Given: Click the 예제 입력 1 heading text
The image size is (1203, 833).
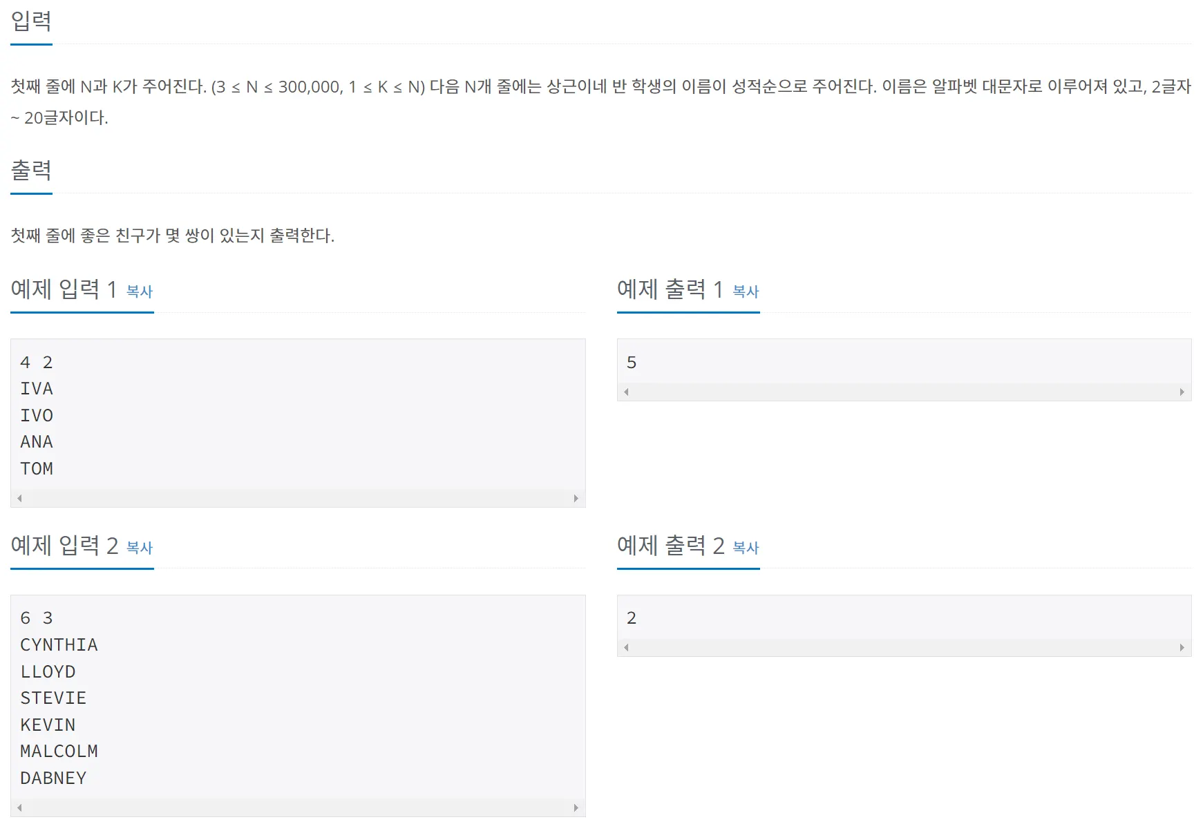Looking at the screenshot, I should (64, 289).
